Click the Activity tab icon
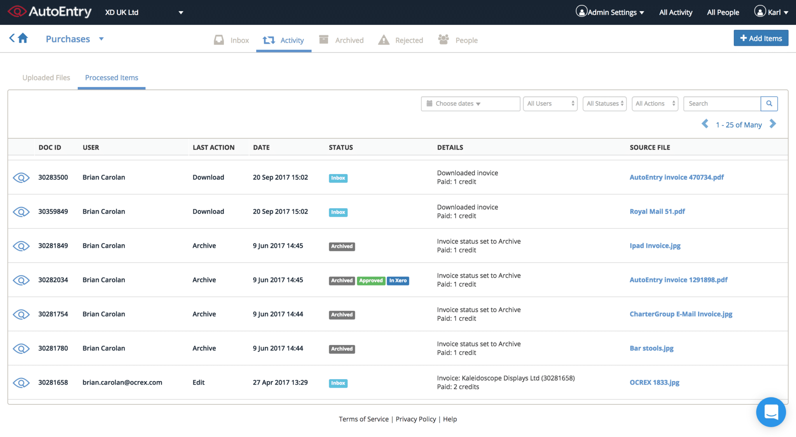 (268, 39)
